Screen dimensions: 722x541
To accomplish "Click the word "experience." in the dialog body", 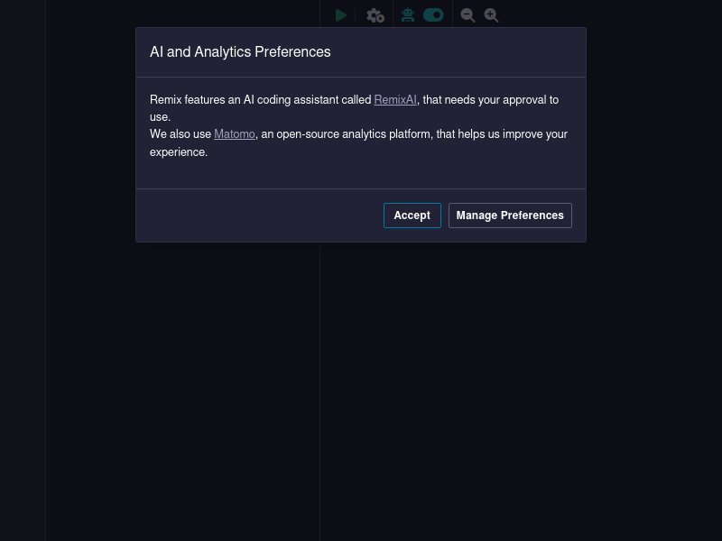I will 179,152.
